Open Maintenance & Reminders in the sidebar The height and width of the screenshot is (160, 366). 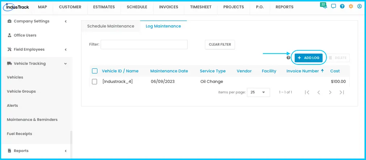tap(32, 120)
